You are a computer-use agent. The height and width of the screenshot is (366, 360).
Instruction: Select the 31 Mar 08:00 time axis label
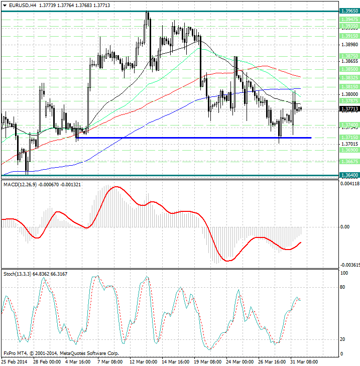click(304, 362)
